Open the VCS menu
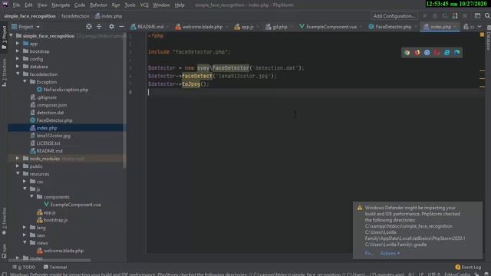 coord(144,5)
